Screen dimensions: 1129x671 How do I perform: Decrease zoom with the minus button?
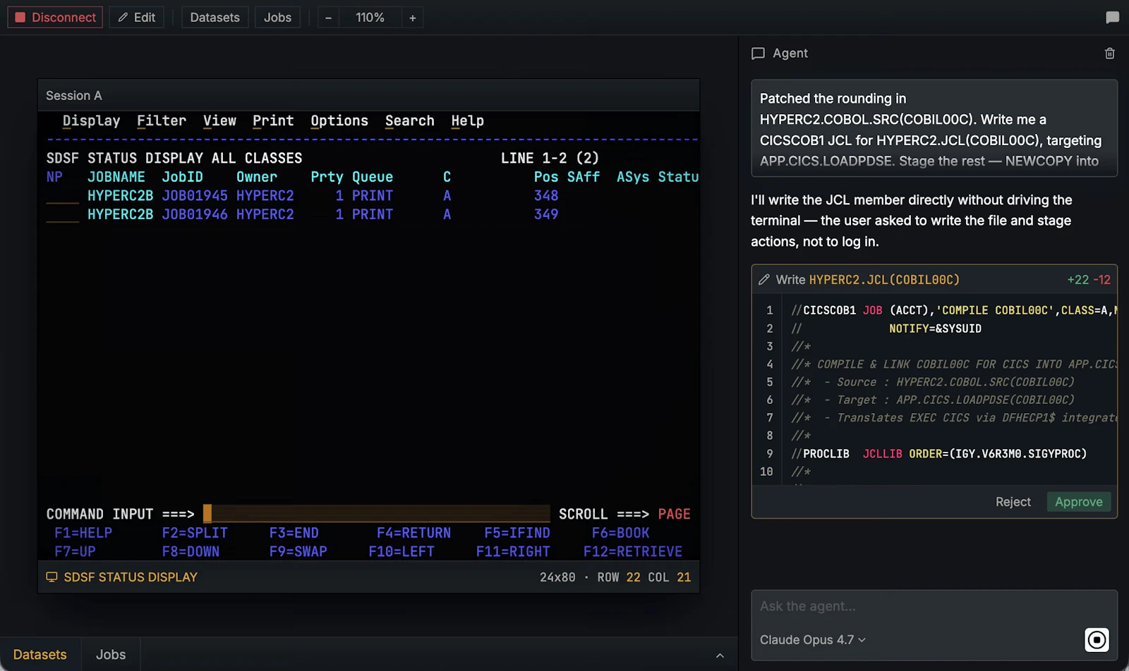pyautogui.click(x=328, y=18)
